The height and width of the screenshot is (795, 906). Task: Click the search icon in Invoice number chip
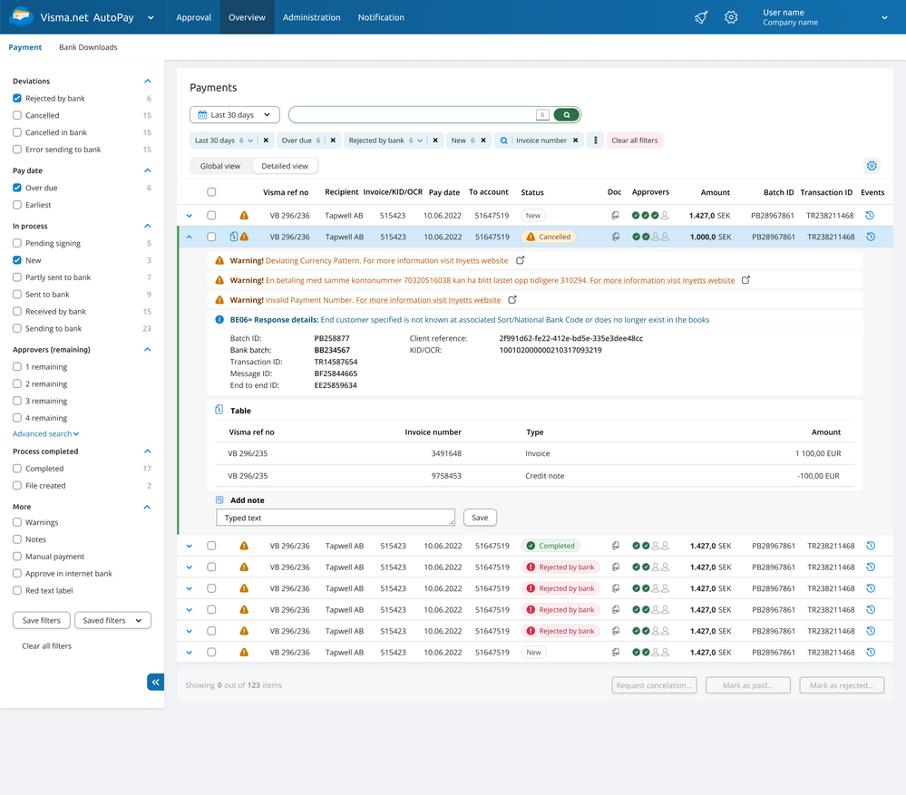504,141
